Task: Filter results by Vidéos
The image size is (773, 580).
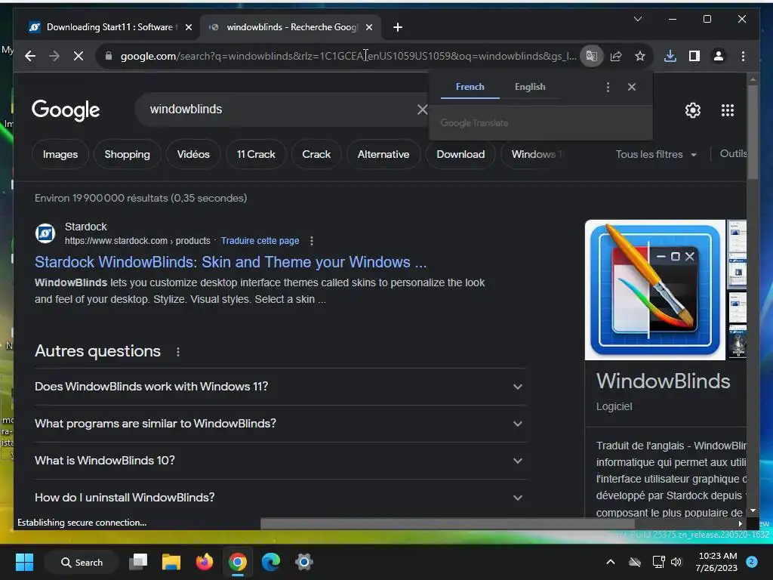Action: click(x=193, y=154)
